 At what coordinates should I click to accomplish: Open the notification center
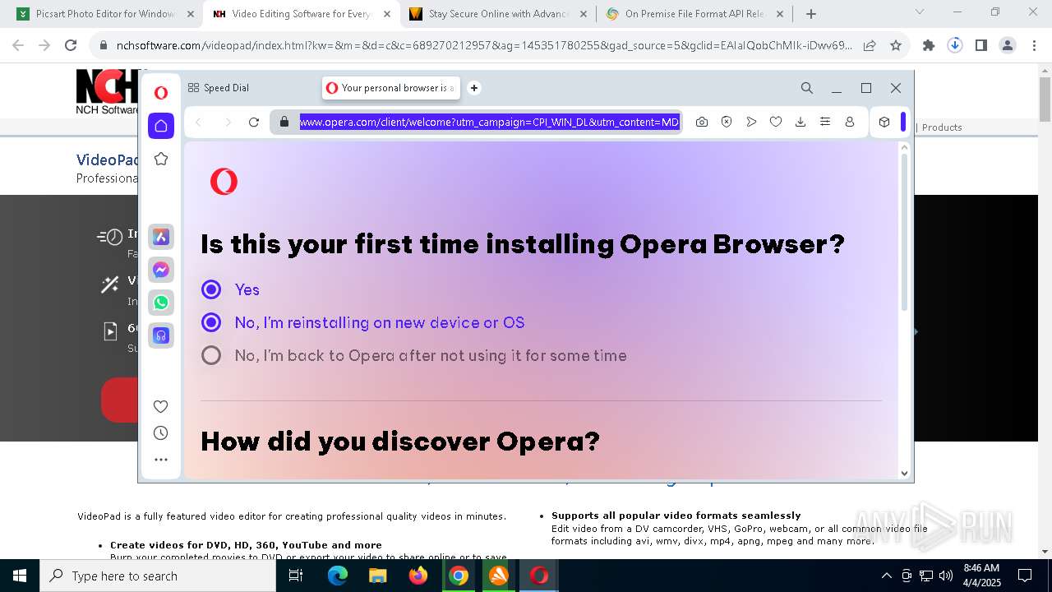click(1025, 576)
